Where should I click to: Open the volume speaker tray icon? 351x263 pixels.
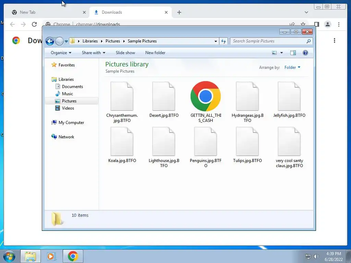(x=316, y=256)
